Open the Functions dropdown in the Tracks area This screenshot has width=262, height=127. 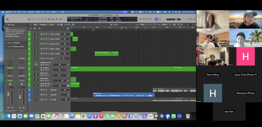click(44, 25)
